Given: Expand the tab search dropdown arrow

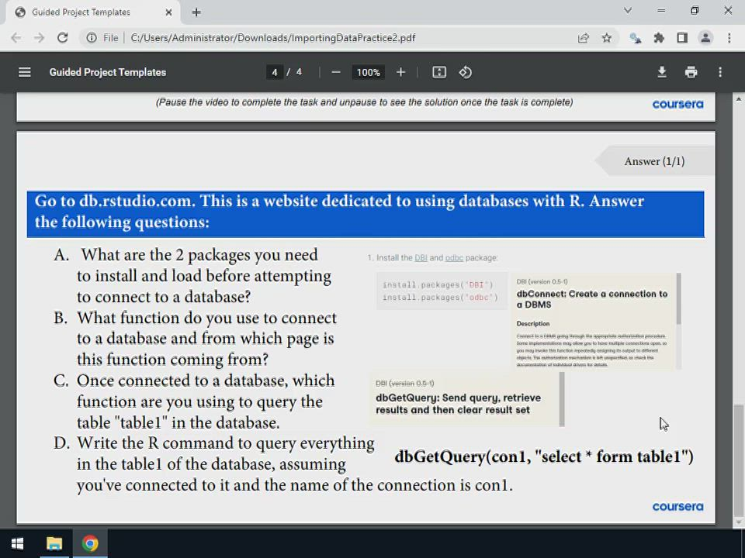Looking at the screenshot, I should pos(628,10).
